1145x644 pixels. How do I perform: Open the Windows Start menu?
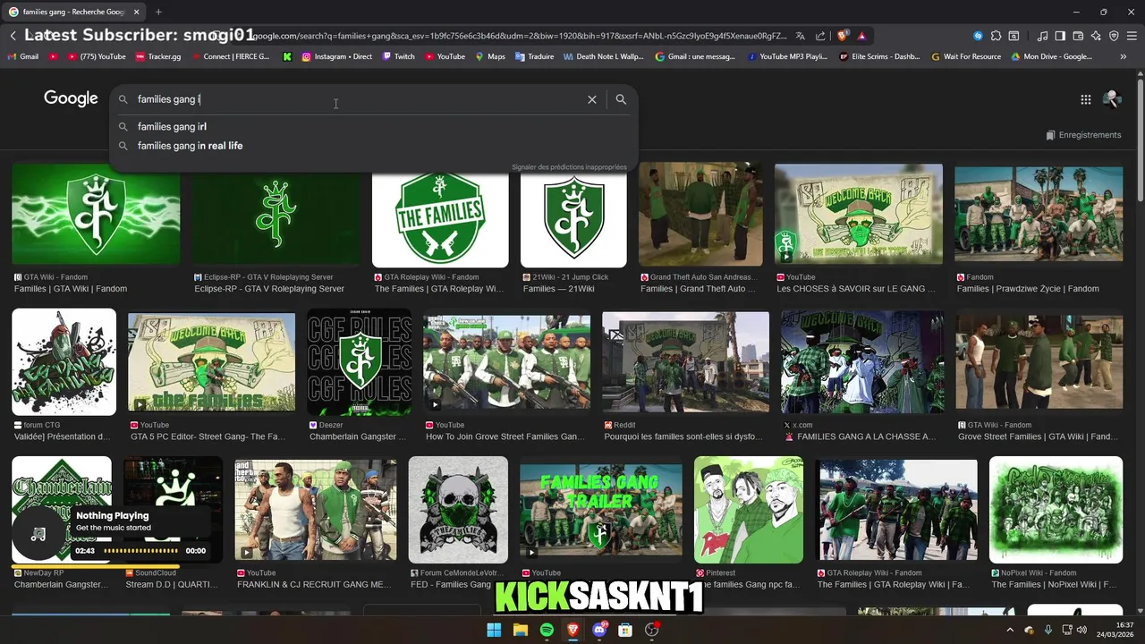click(x=494, y=630)
